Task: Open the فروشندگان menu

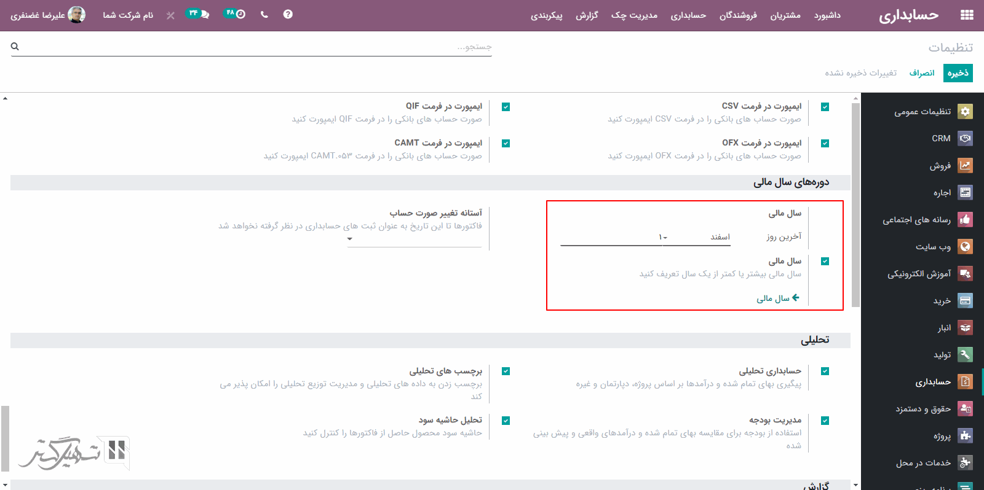Action: [x=738, y=15]
